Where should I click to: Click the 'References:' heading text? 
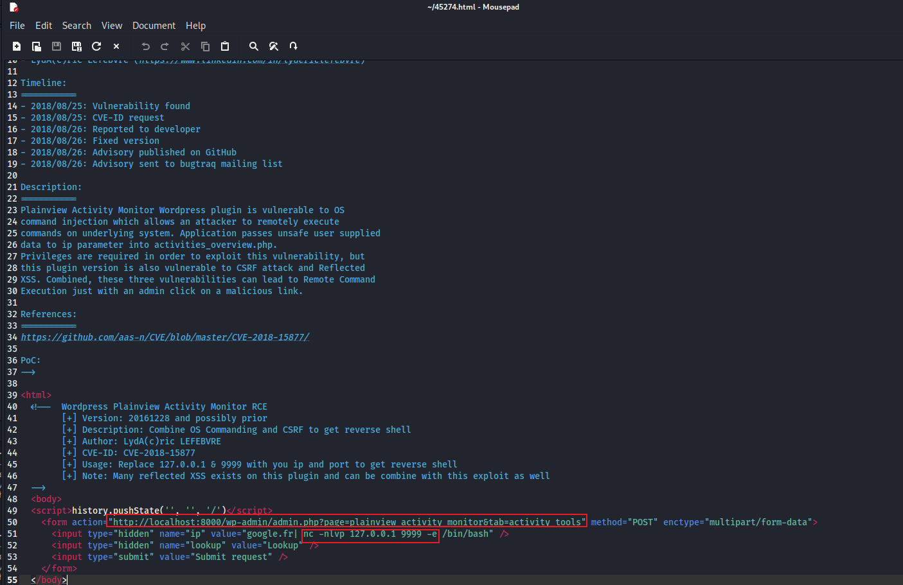(x=48, y=314)
